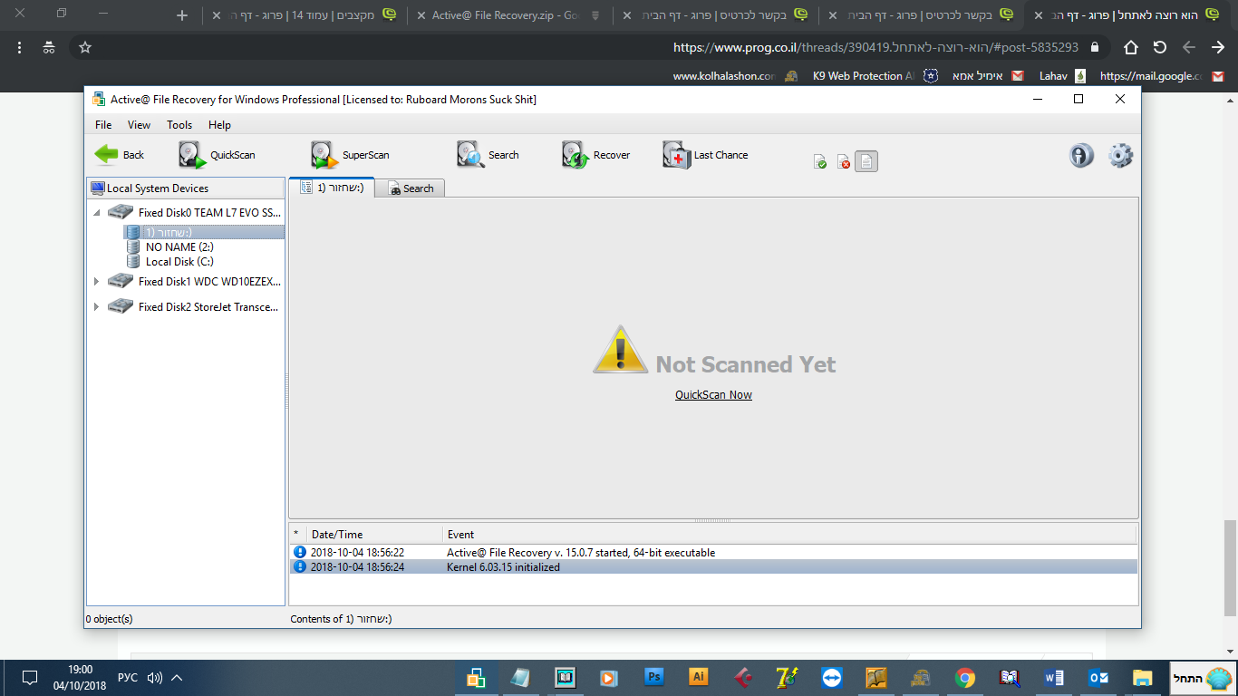The image size is (1238, 696).
Task: Click the РУС keyboard language indicator
Action: (x=129, y=678)
